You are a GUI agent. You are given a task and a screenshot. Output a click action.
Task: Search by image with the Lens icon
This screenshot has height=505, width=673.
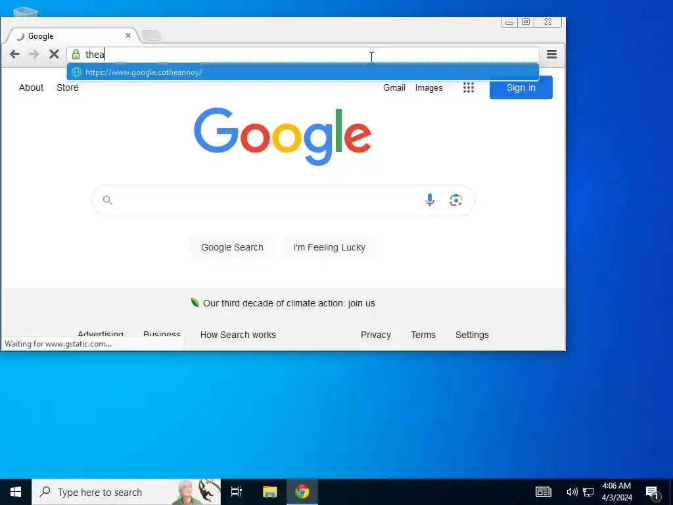click(x=456, y=200)
